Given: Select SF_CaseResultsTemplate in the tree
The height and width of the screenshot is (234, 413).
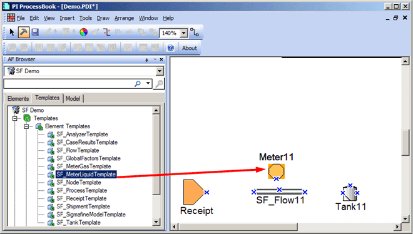Looking at the screenshot, I should [x=87, y=143].
